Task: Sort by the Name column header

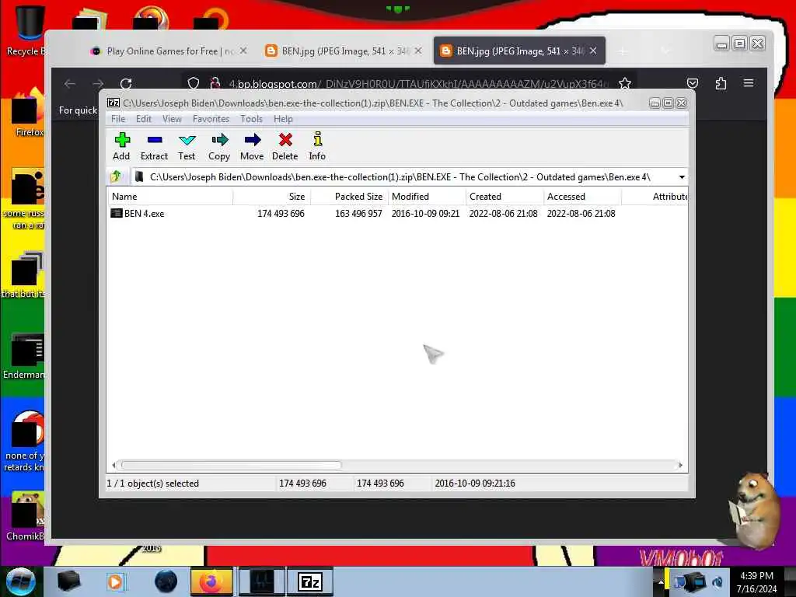Action: (170, 197)
